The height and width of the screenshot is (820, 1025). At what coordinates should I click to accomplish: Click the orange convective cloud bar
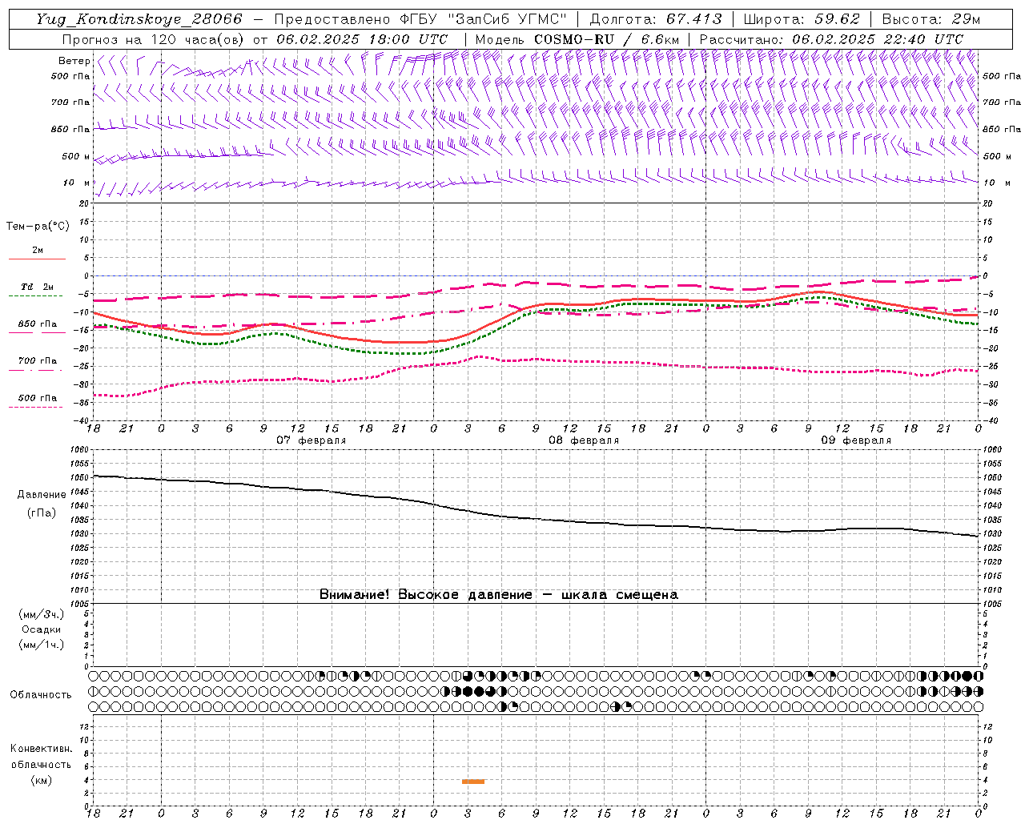tap(473, 782)
